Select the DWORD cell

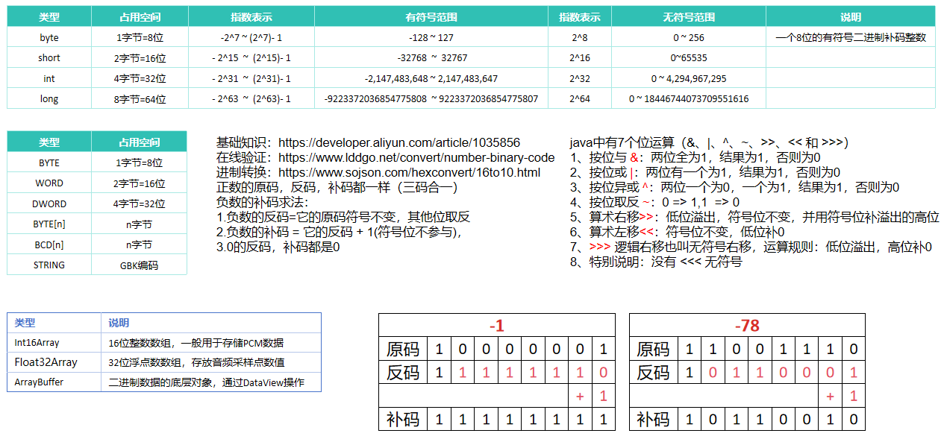pos(49,203)
